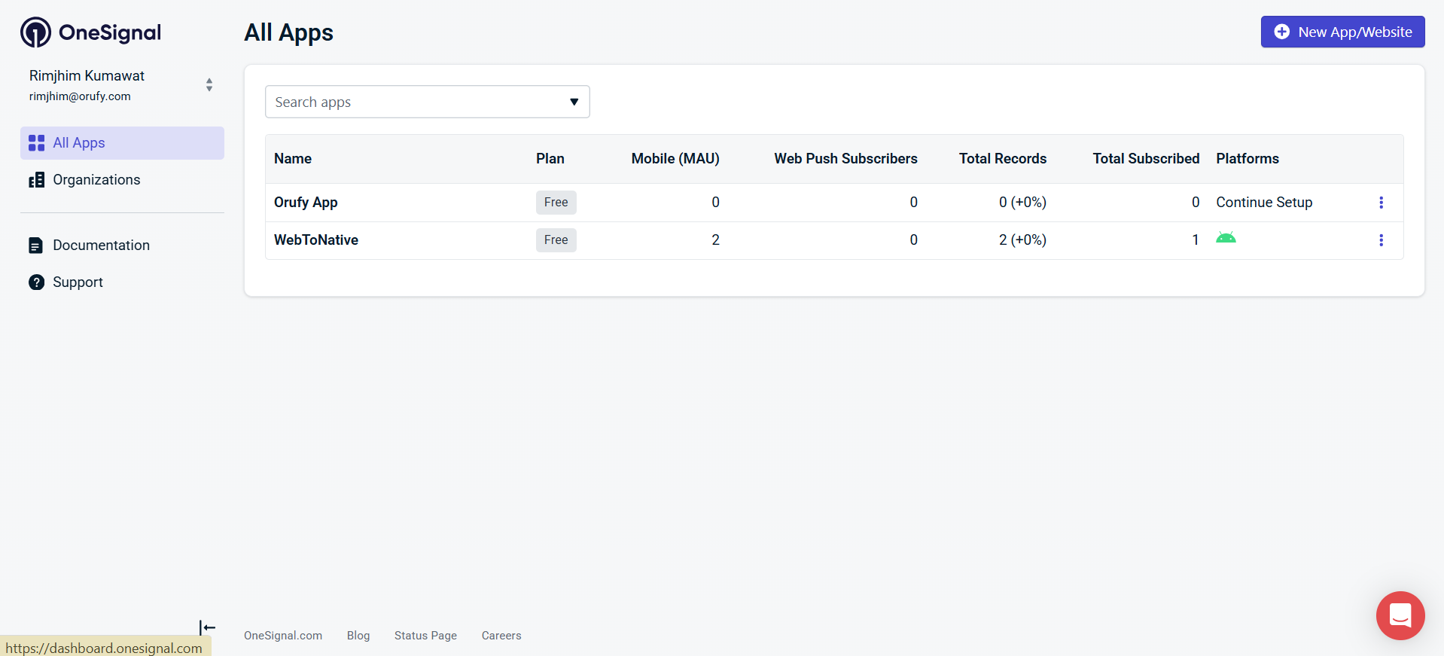Open the Blog footer link

(x=358, y=636)
